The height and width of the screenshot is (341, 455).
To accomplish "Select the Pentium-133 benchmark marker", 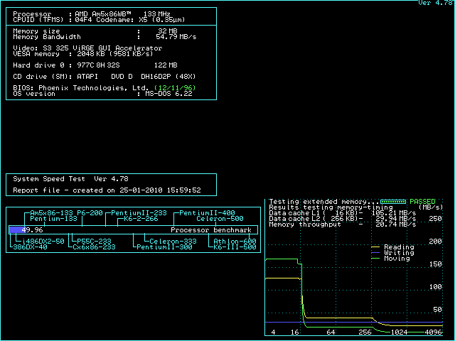I will pos(54,219).
